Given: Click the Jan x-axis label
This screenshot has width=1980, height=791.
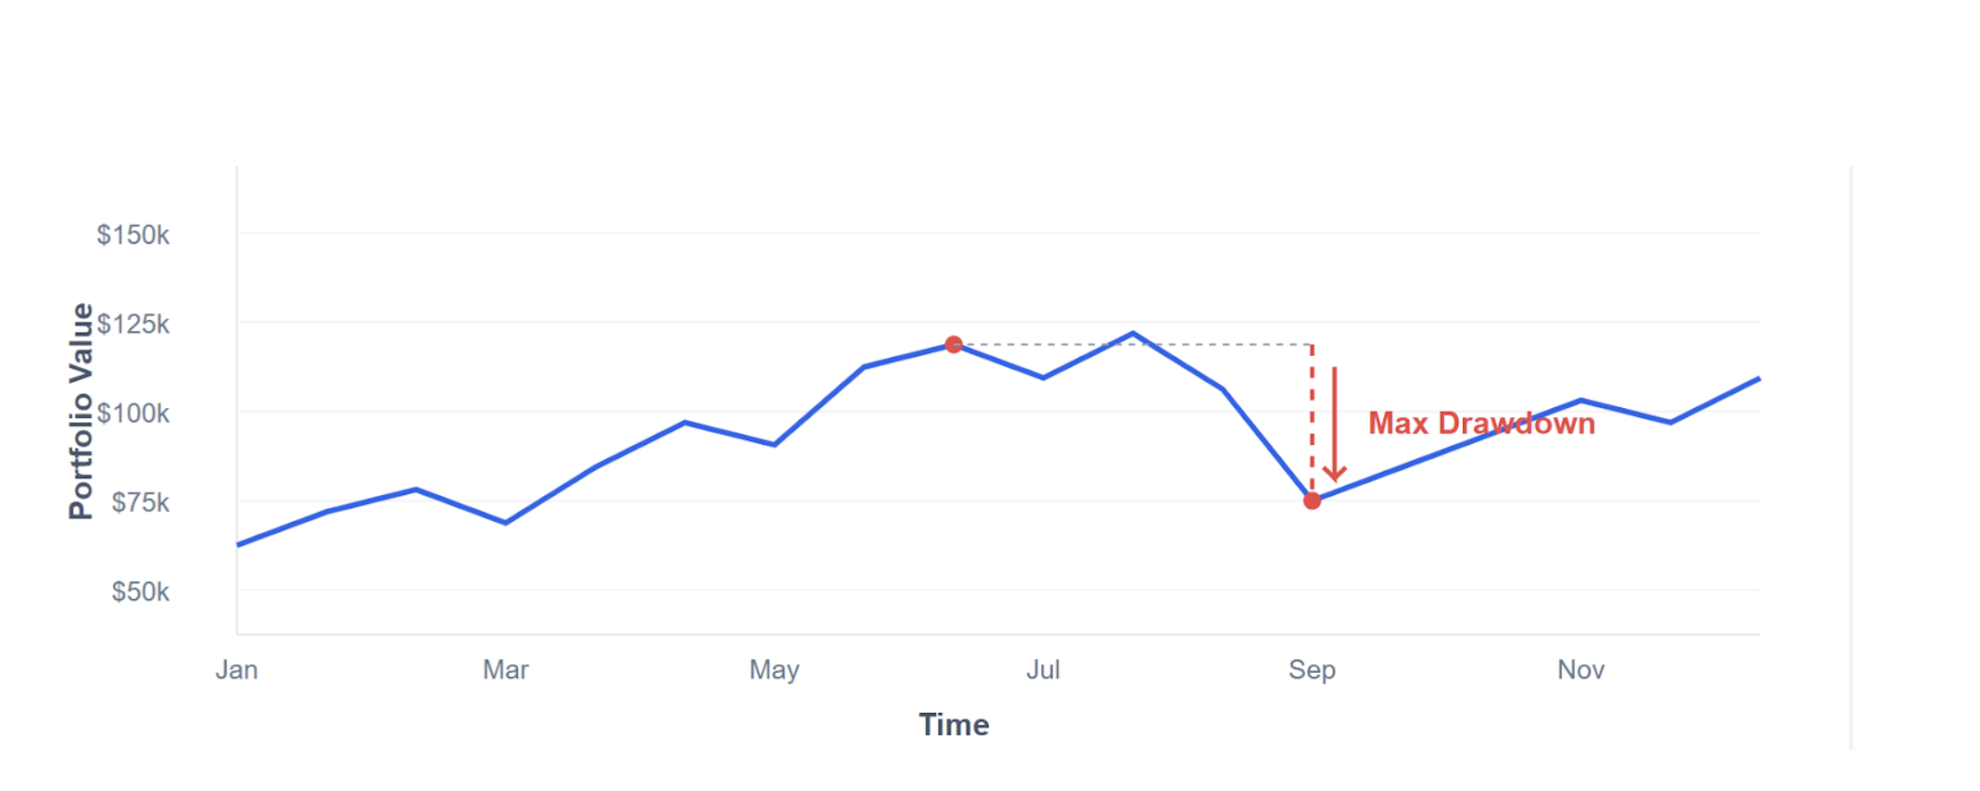Looking at the screenshot, I should click(x=237, y=670).
